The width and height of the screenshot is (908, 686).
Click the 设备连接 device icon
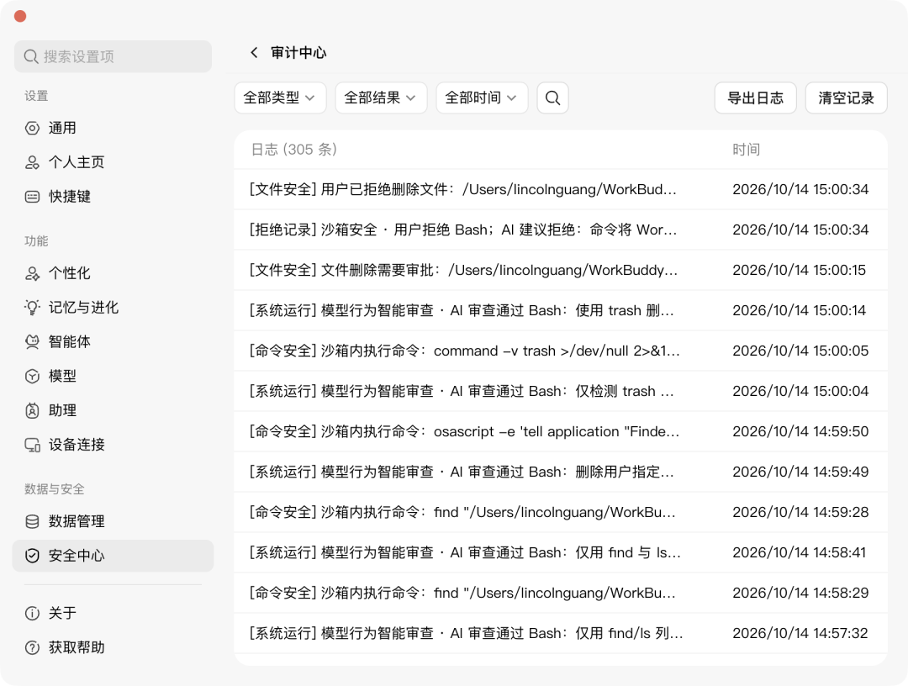tap(33, 445)
